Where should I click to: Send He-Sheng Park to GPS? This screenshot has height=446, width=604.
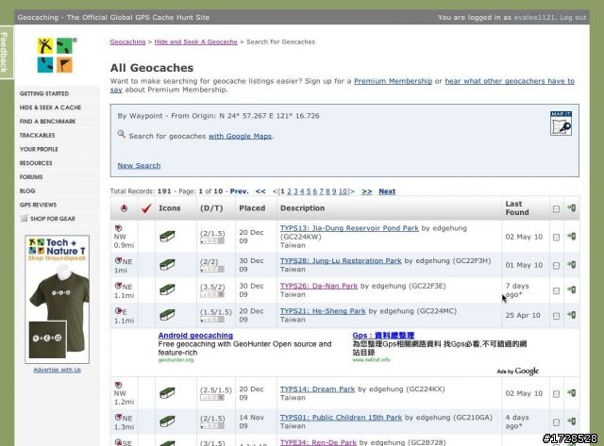(572, 315)
